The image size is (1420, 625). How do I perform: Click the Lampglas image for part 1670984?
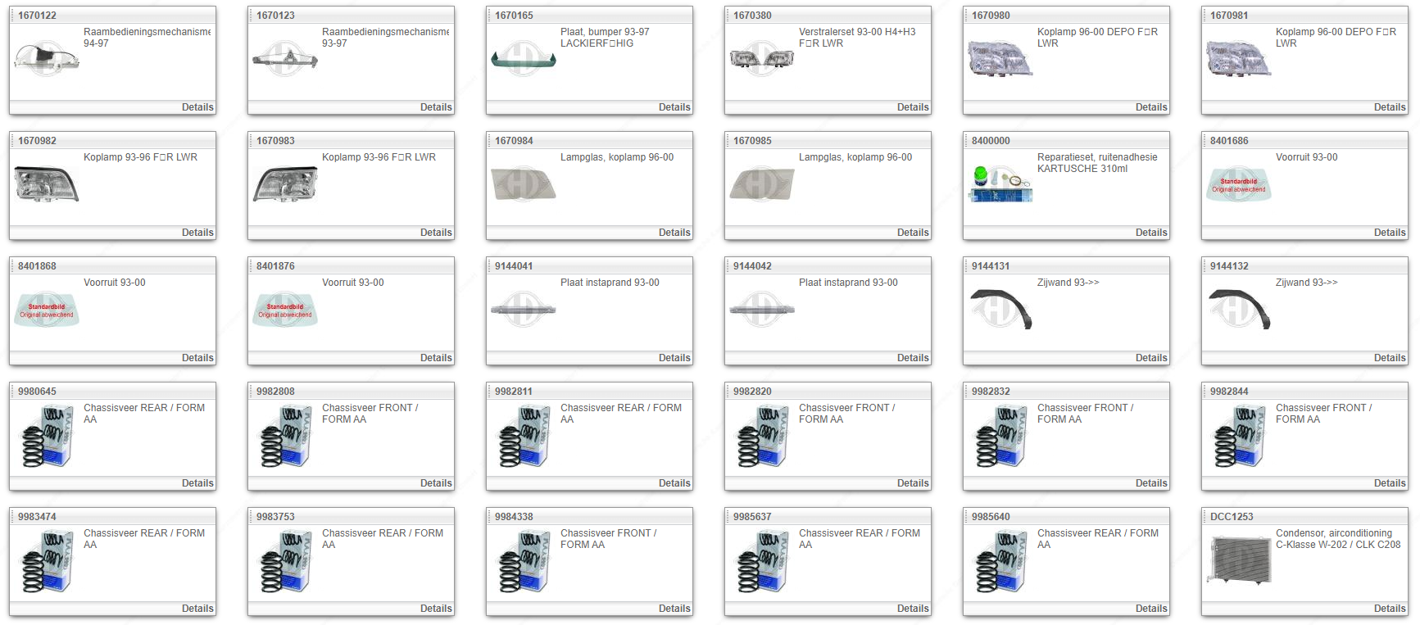pyautogui.click(x=523, y=184)
